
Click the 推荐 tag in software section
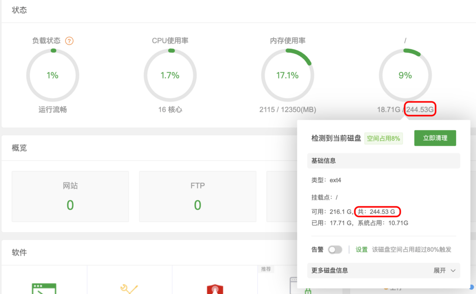(x=266, y=269)
